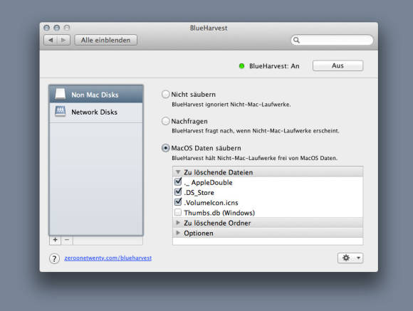The height and width of the screenshot is (311, 413).
Task: Uncheck the .VolumeIcon.icns checkbox
Action: tap(178, 202)
